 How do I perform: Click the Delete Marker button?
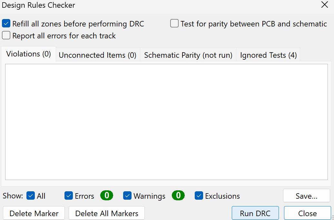coord(34,213)
